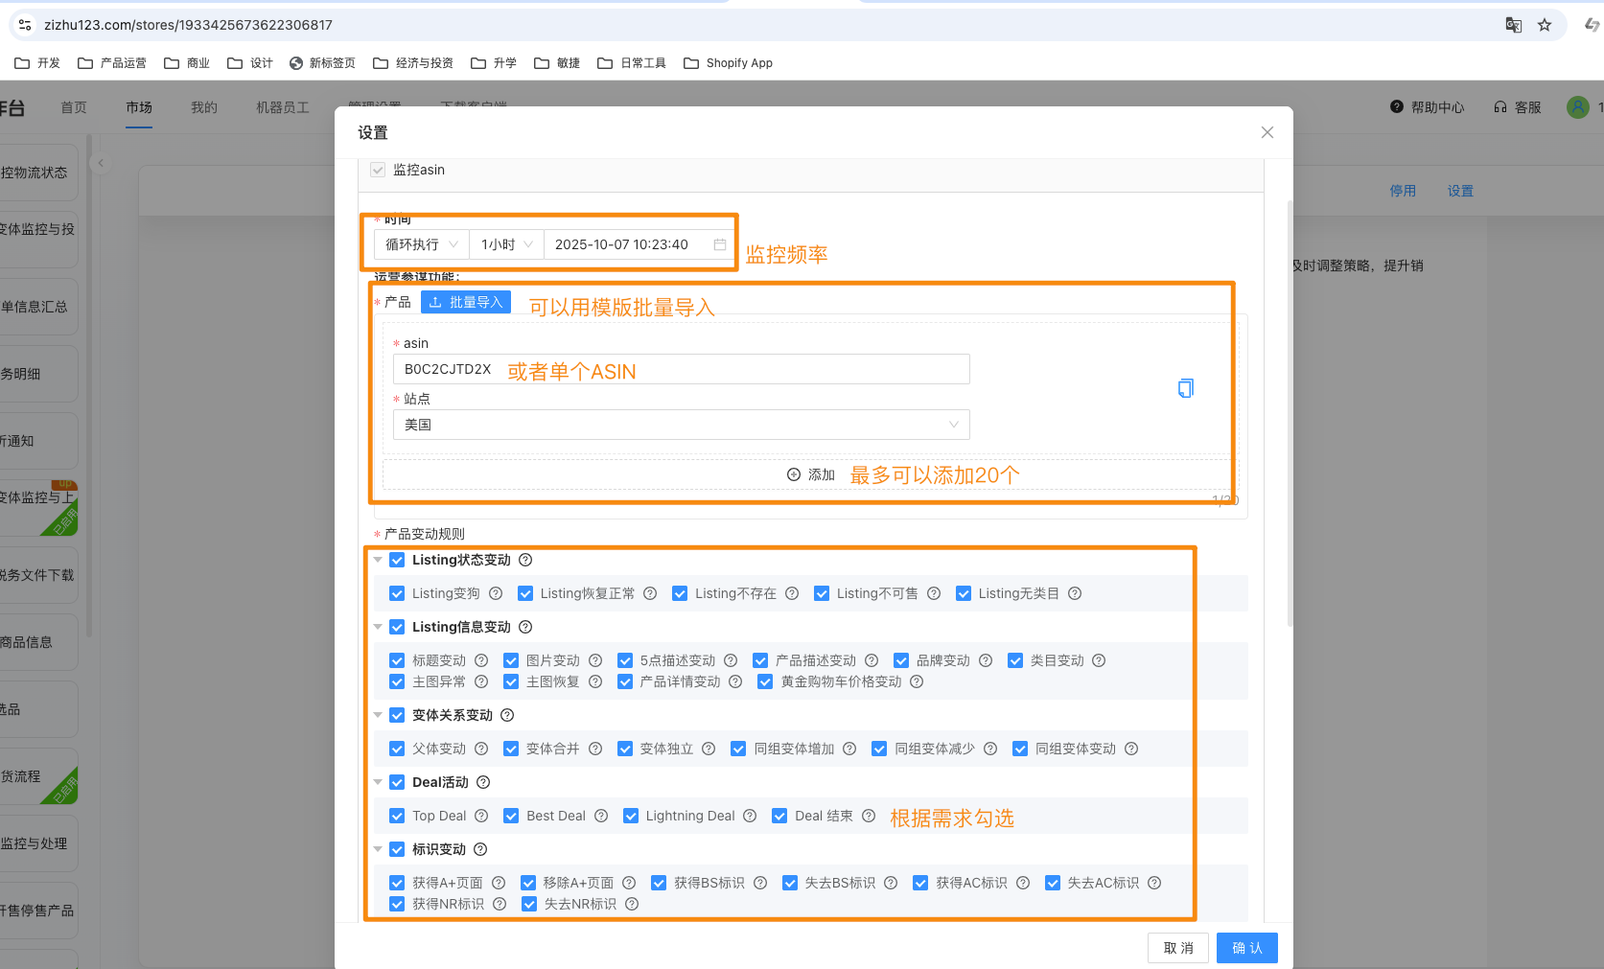
Task: Click the help icon next to Top Deal
Action: tap(481, 816)
